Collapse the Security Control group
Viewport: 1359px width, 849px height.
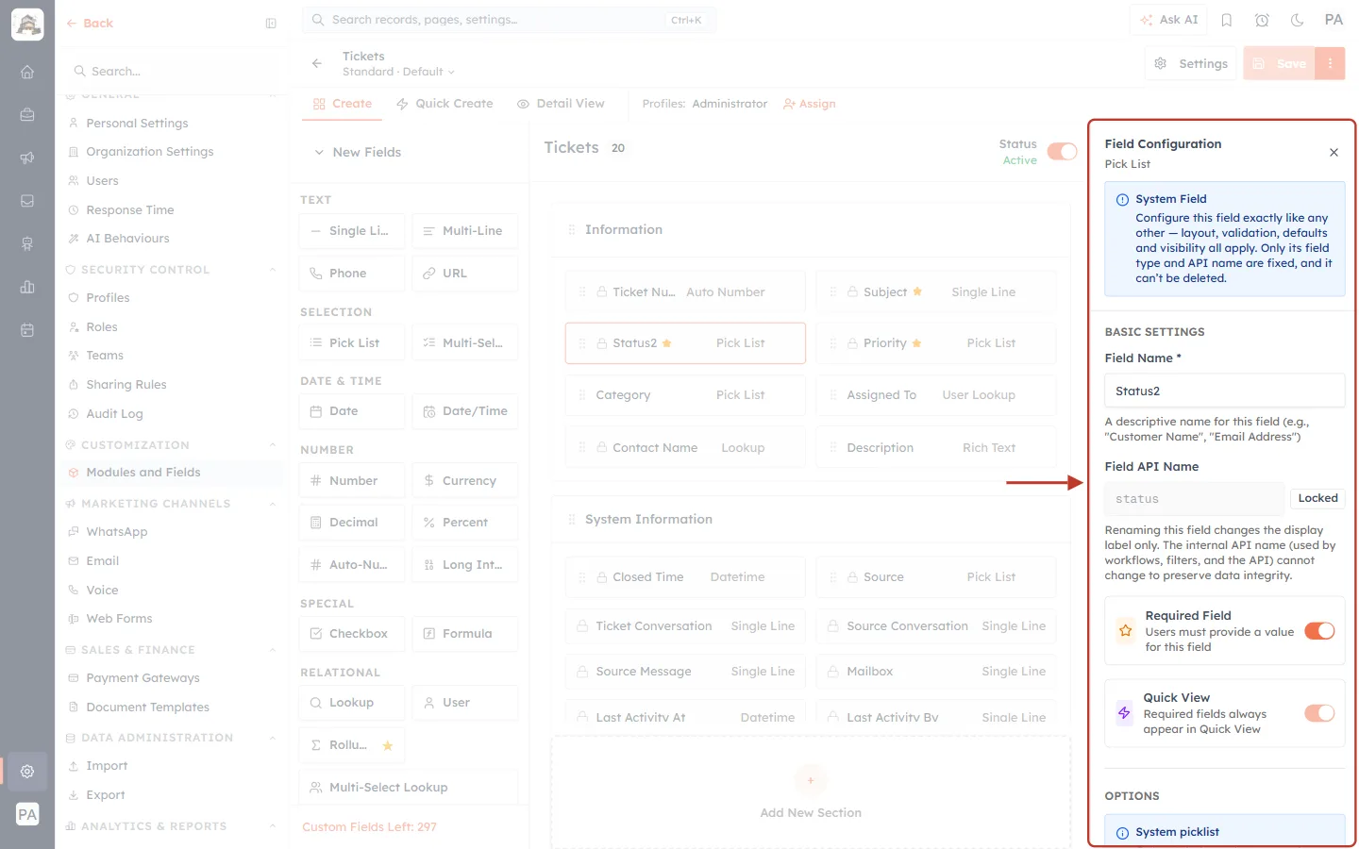(273, 270)
